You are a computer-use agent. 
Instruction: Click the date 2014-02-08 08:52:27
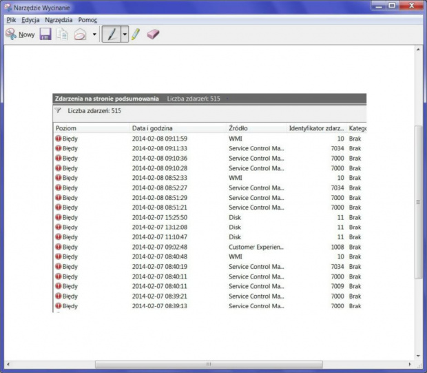coord(160,188)
